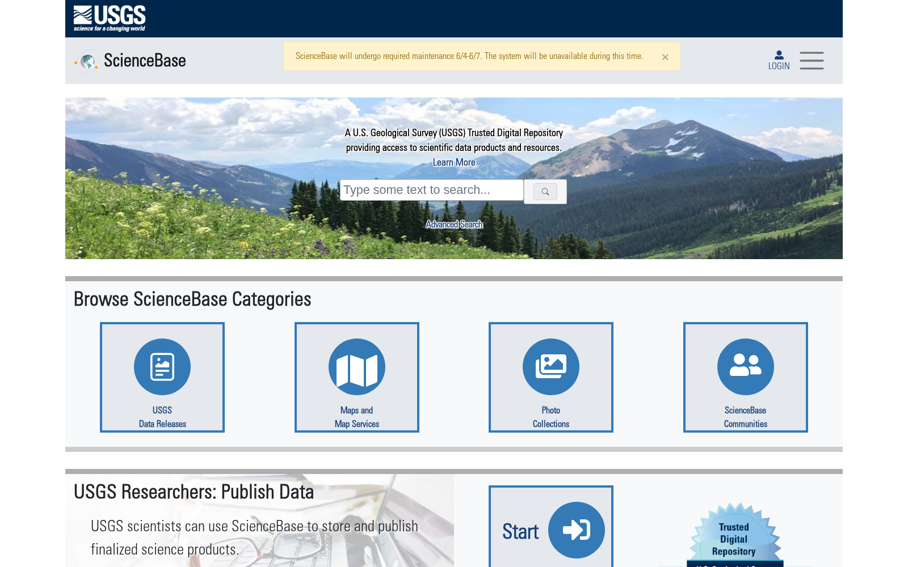Open the USGS Data Releases icon
Image resolution: width=908 pixels, height=567 pixels.
tap(162, 367)
